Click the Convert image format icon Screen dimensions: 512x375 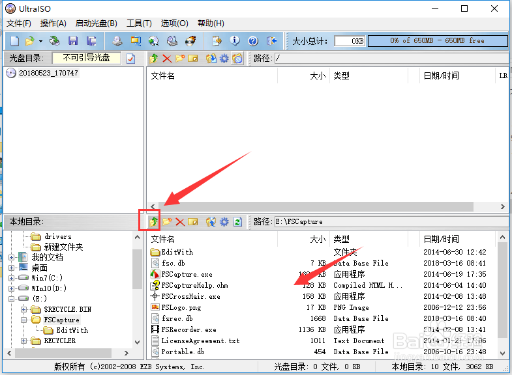pyautogui.click(x=154, y=41)
